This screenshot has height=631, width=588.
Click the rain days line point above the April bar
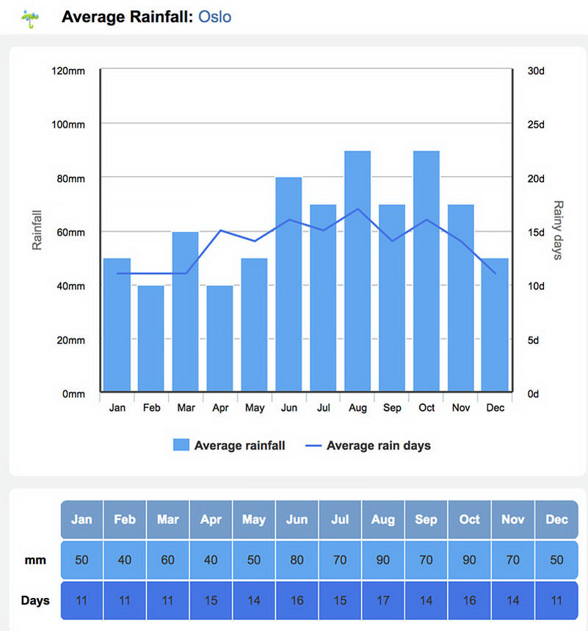[x=220, y=230]
